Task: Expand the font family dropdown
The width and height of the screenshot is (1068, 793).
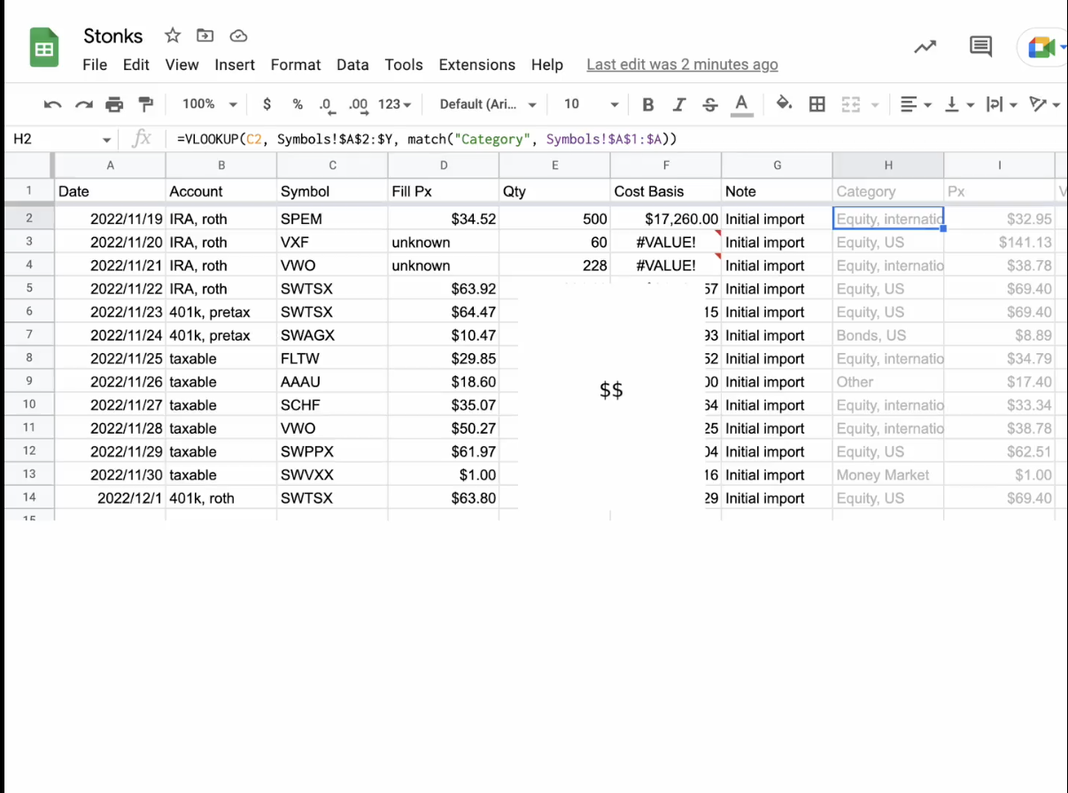Action: 488,104
